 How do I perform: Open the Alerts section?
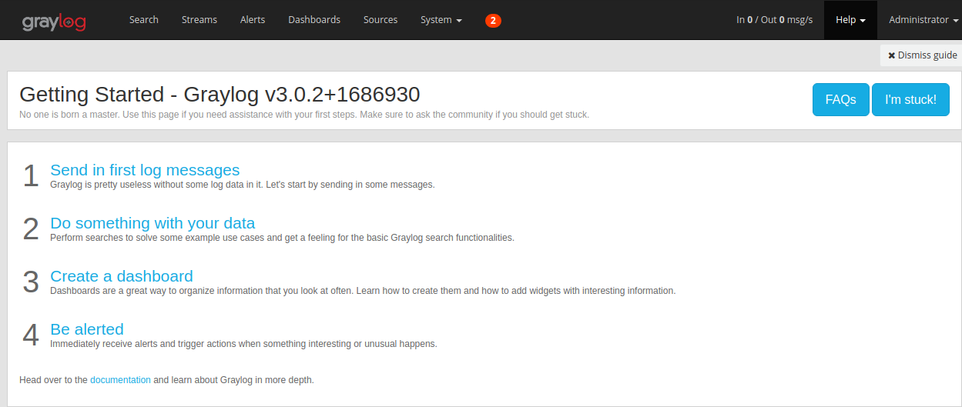coord(253,20)
